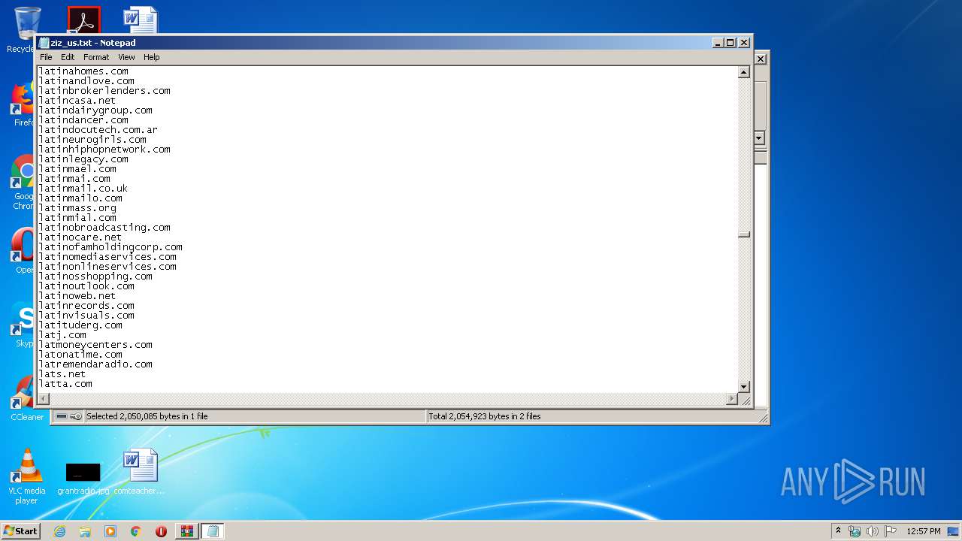Click the horizontal scrollbar left arrow

pos(44,399)
